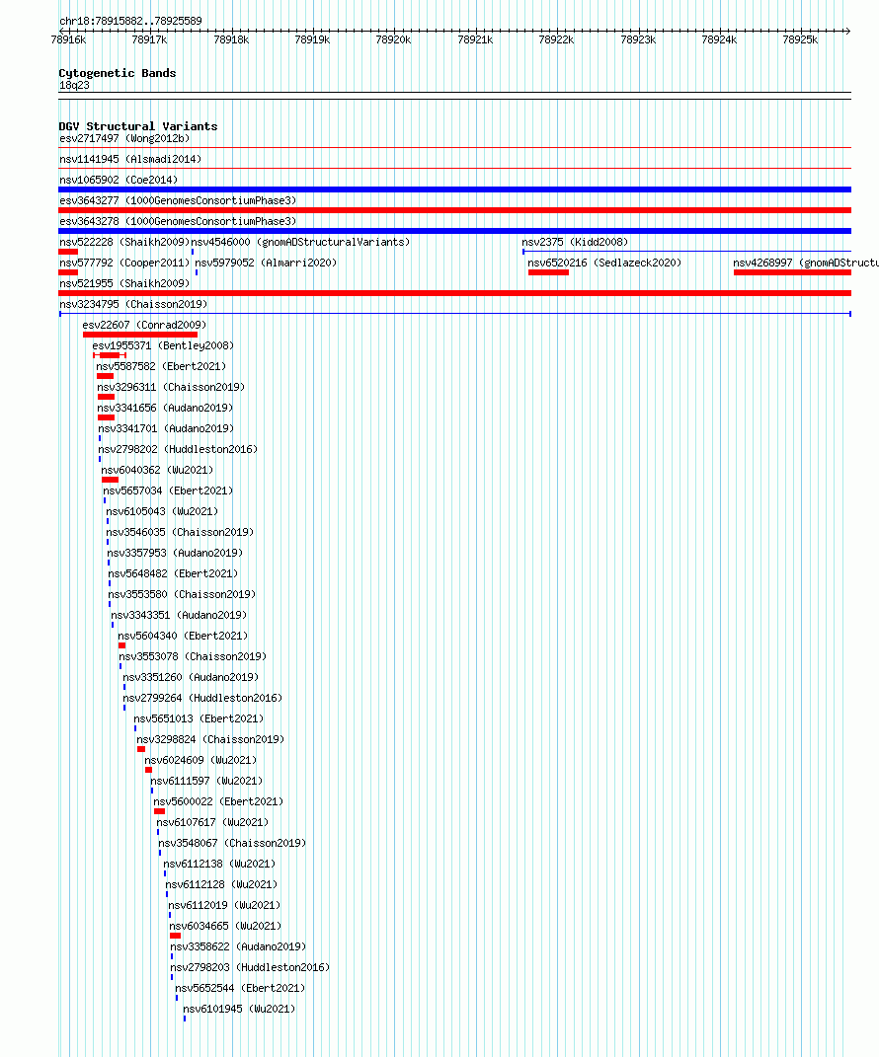The height and width of the screenshot is (1057, 879).
Task: Select nsv3358622 (Audano2019) label
Action: coord(238,947)
